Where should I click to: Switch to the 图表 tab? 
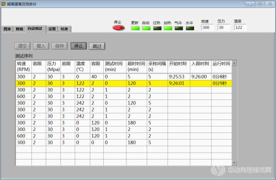pos(7,29)
